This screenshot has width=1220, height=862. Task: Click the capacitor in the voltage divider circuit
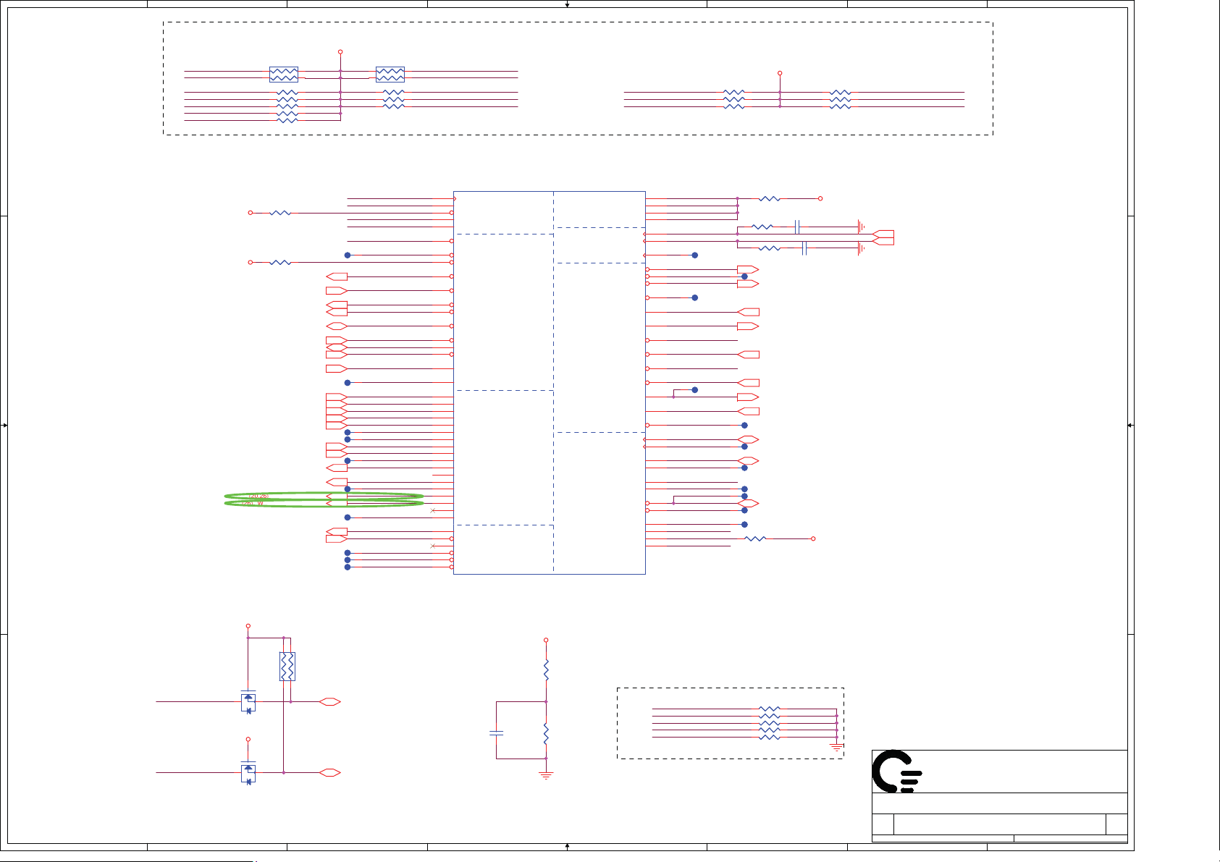coord(496,732)
